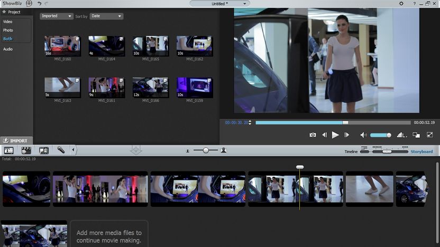Switch to Storyboard view
The height and width of the screenshot is (247, 440).
[x=421, y=151]
